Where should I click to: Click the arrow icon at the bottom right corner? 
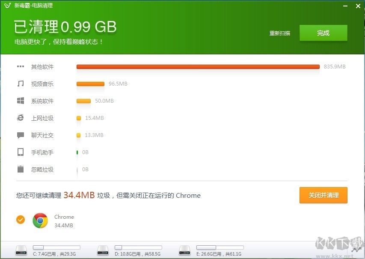(x=356, y=249)
